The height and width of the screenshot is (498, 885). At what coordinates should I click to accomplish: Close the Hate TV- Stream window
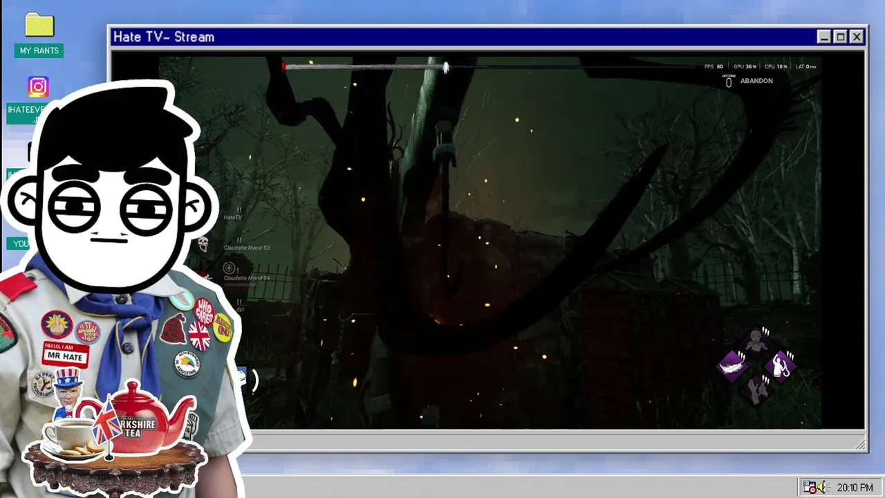pos(857,37)
